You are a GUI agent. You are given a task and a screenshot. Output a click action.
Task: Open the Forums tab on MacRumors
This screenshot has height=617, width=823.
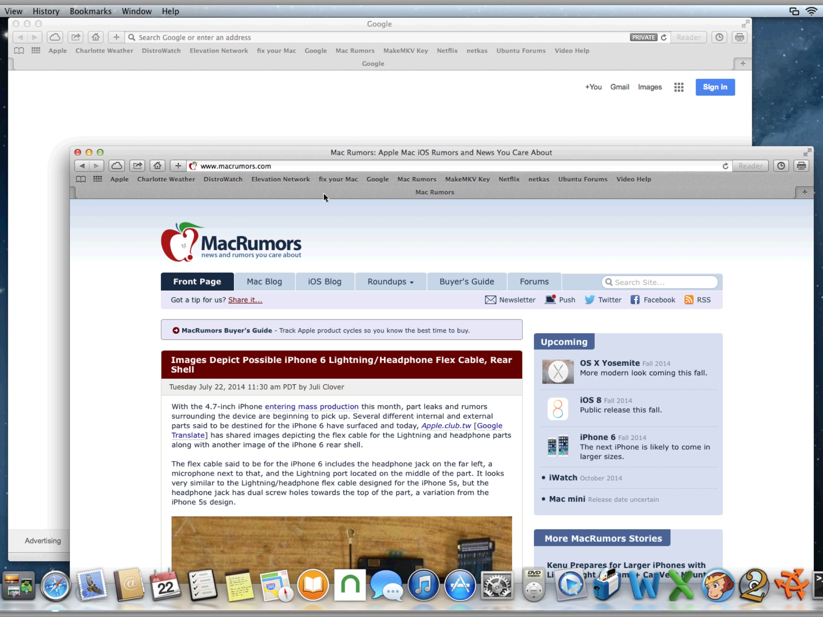534,282
